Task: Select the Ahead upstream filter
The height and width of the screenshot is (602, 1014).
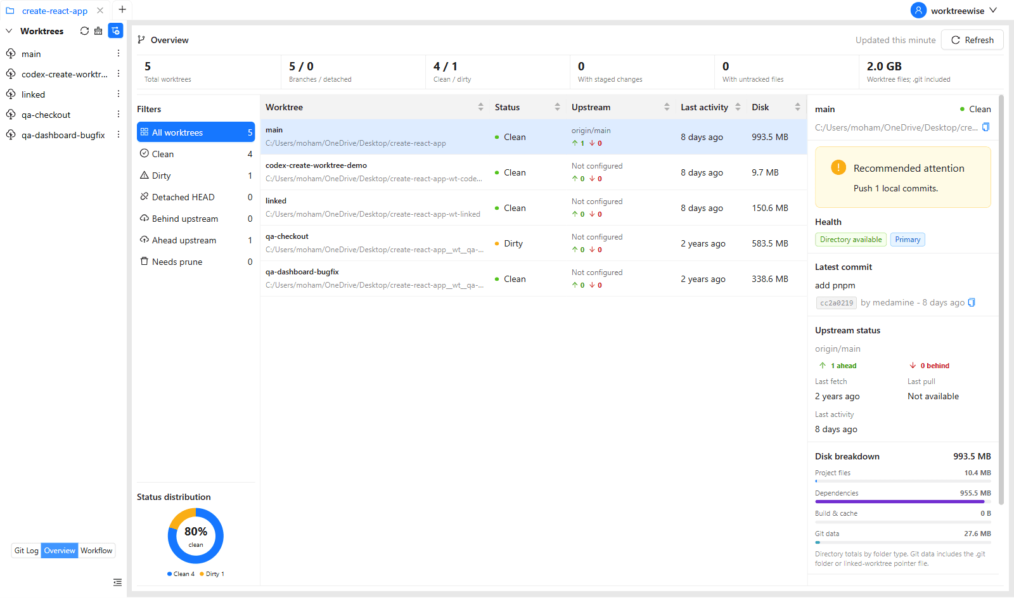Action: pyautogui.click(x=196, y=240)
